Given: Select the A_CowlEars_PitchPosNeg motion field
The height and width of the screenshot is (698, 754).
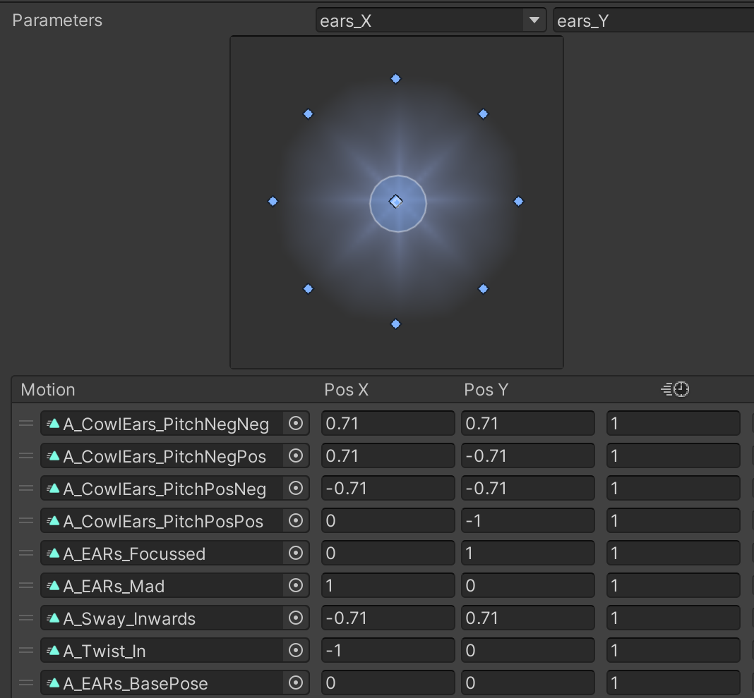Looking at the screenshot, I should (x=162, y=489).
